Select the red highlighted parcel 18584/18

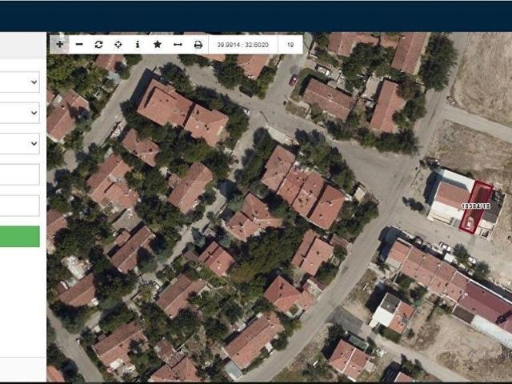[476, 207]
